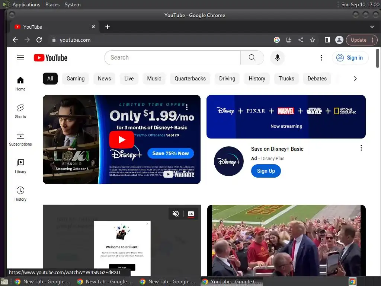Viewport: 381px width, 286px height.
Task: Open the Applications system menu
Action: point(26,4)
